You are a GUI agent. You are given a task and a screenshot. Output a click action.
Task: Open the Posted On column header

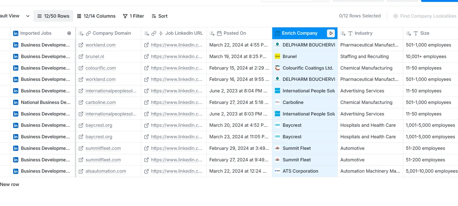[239, 33]
